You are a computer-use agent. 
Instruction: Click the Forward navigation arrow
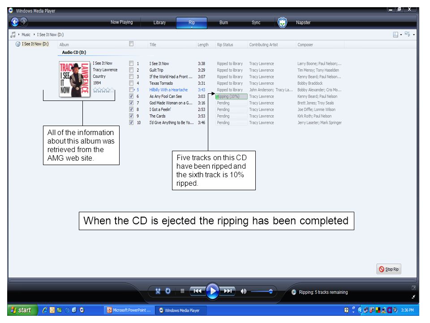click(x=24, y=22)
